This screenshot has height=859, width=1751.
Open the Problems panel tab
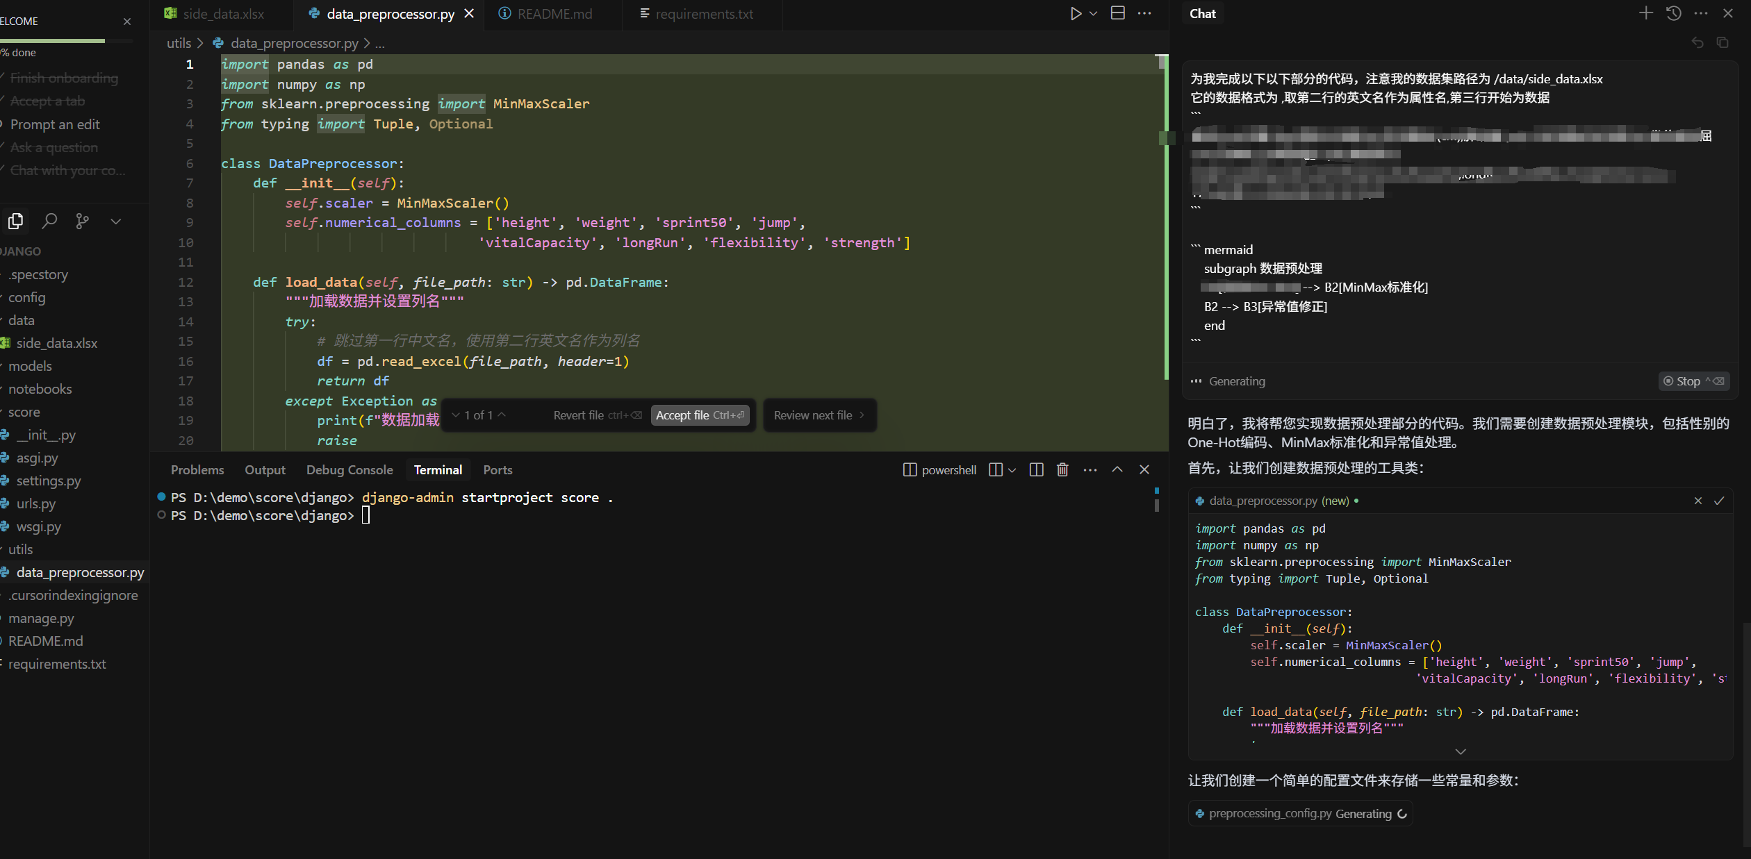(x=197, y=470)
